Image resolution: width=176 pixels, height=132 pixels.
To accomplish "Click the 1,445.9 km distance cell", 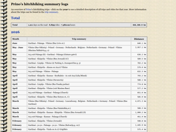I will 139,125.
